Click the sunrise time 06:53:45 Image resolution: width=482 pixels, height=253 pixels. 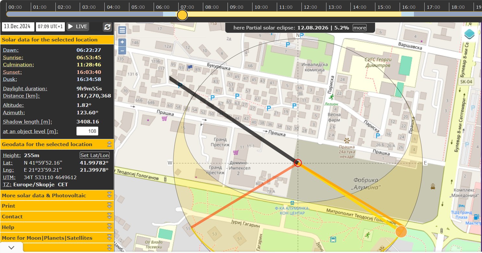point(89,57)
